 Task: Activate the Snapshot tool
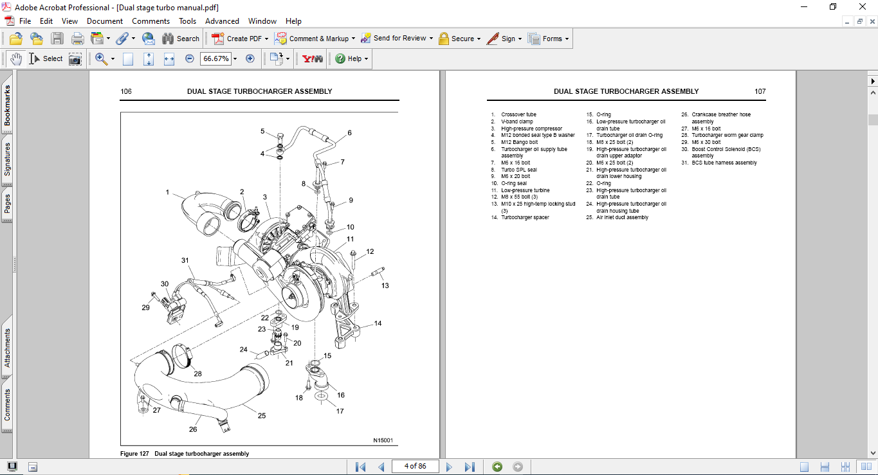point(75,58)
